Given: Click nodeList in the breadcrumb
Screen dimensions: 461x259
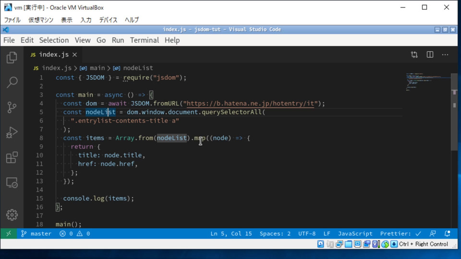Looking at the screenshot, I should [138, 68].
